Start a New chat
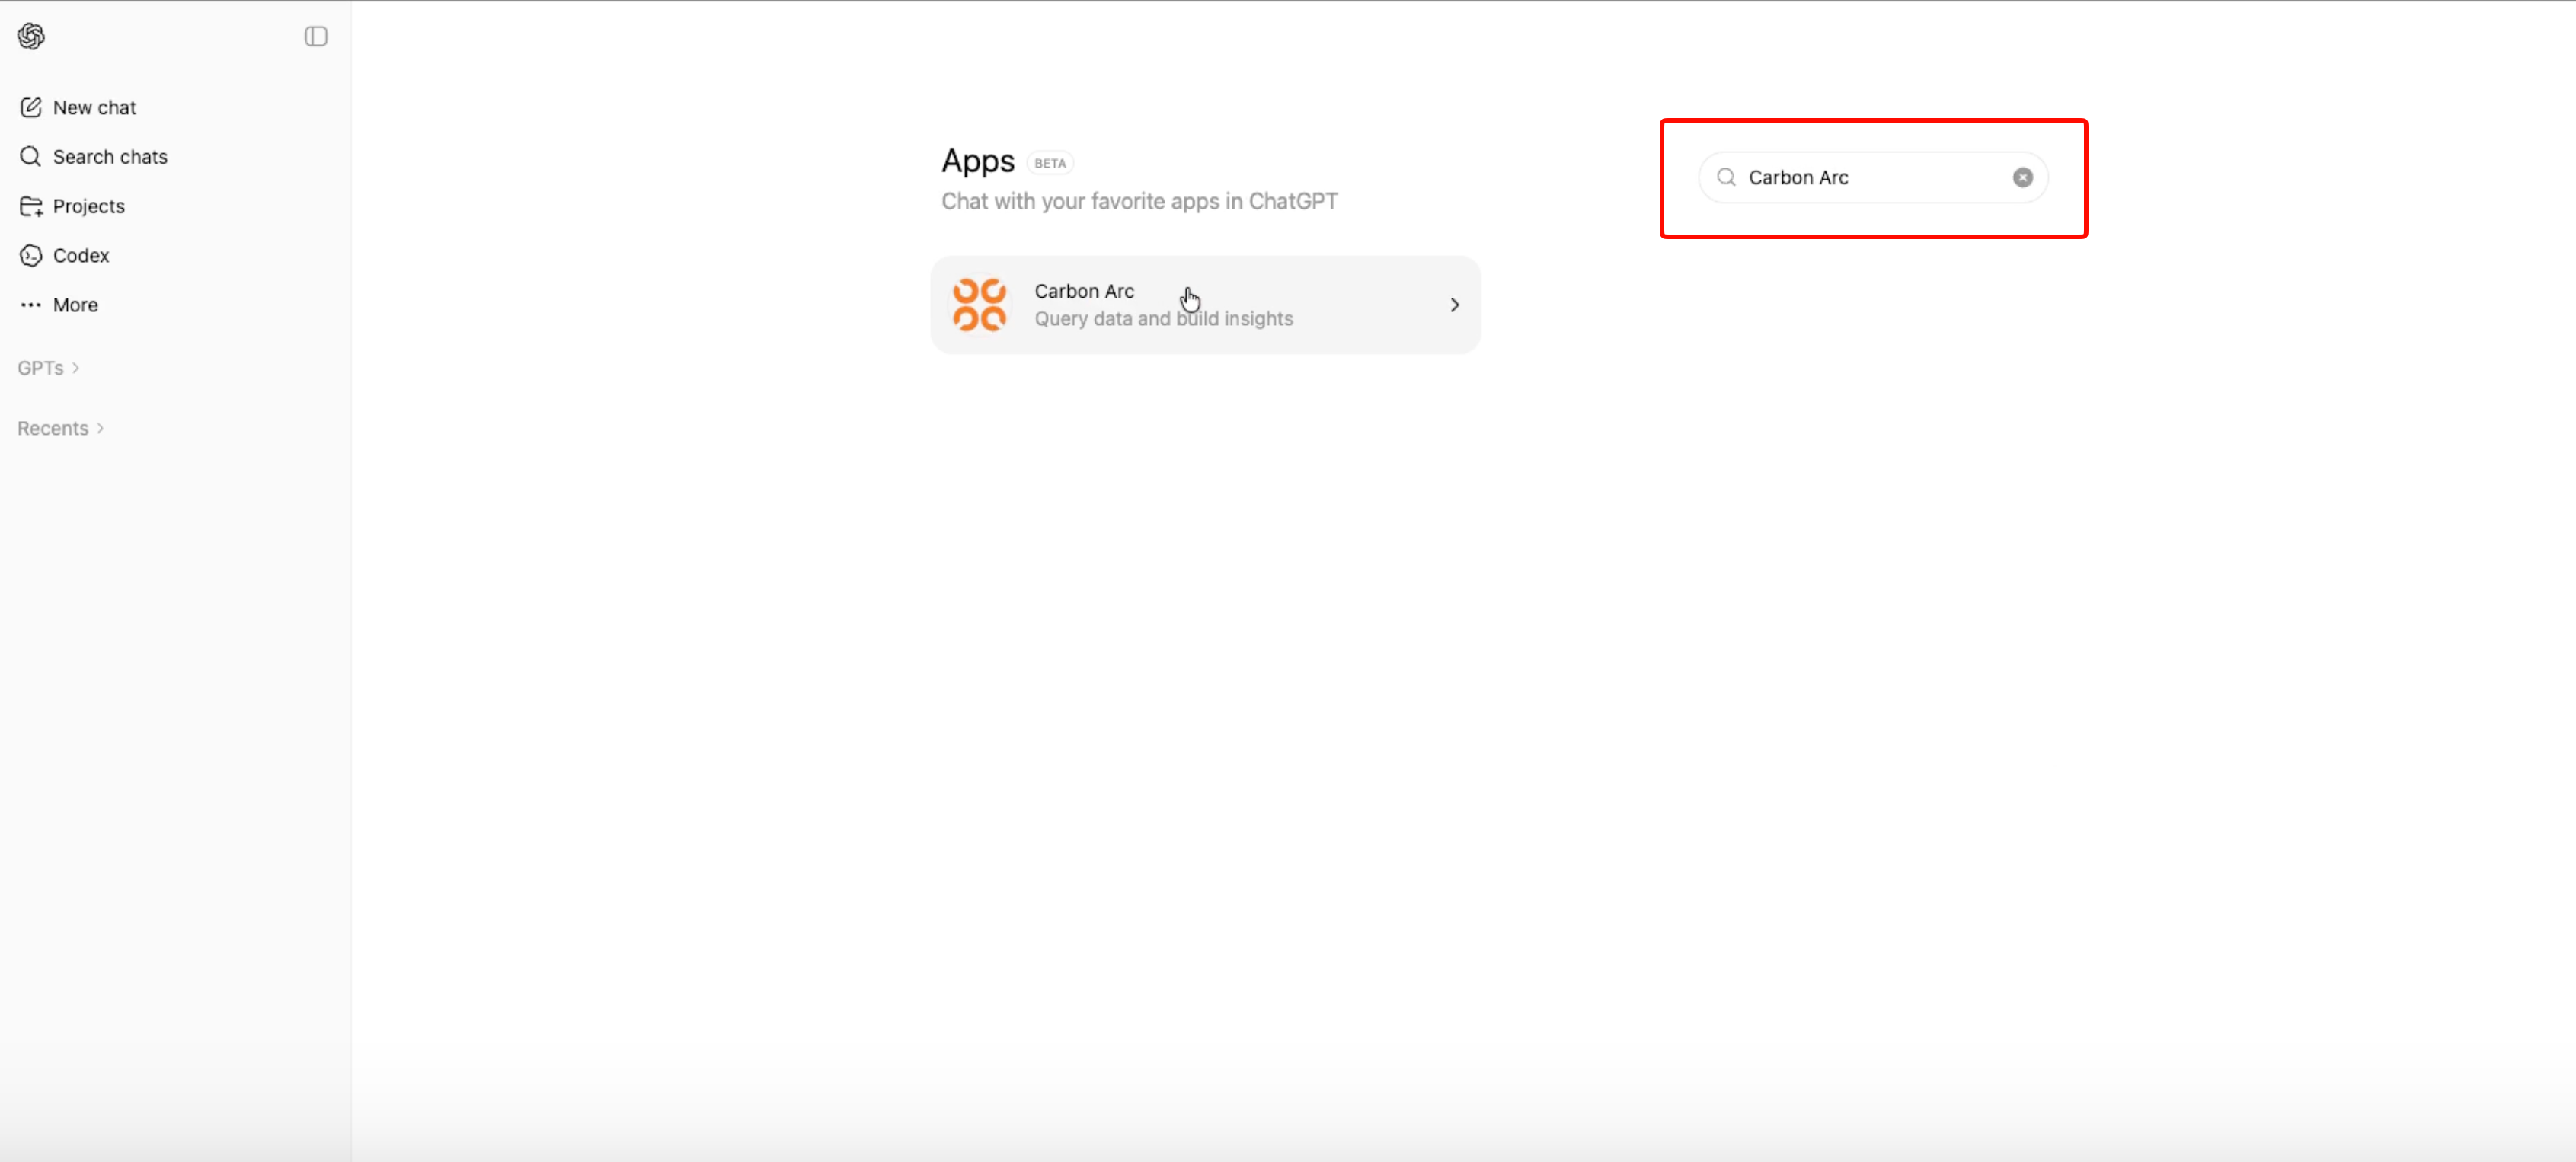Viewport: 2576px width, 1162px height. coord(78,107)
